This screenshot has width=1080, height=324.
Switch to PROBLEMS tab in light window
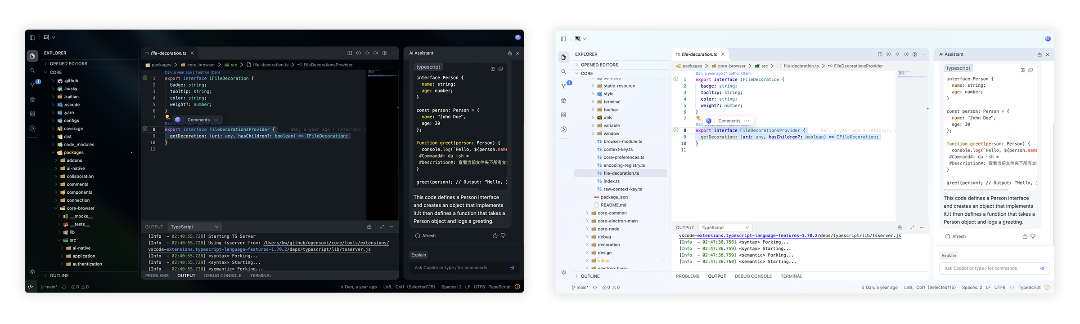(x=688, y=276)
